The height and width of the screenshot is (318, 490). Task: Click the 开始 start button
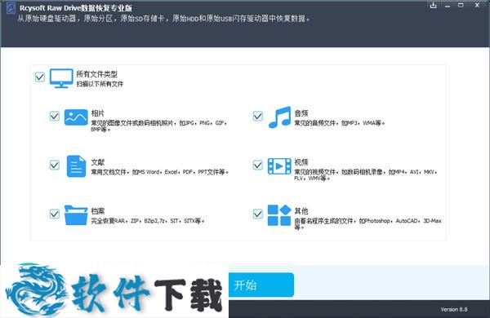point(261,285)
